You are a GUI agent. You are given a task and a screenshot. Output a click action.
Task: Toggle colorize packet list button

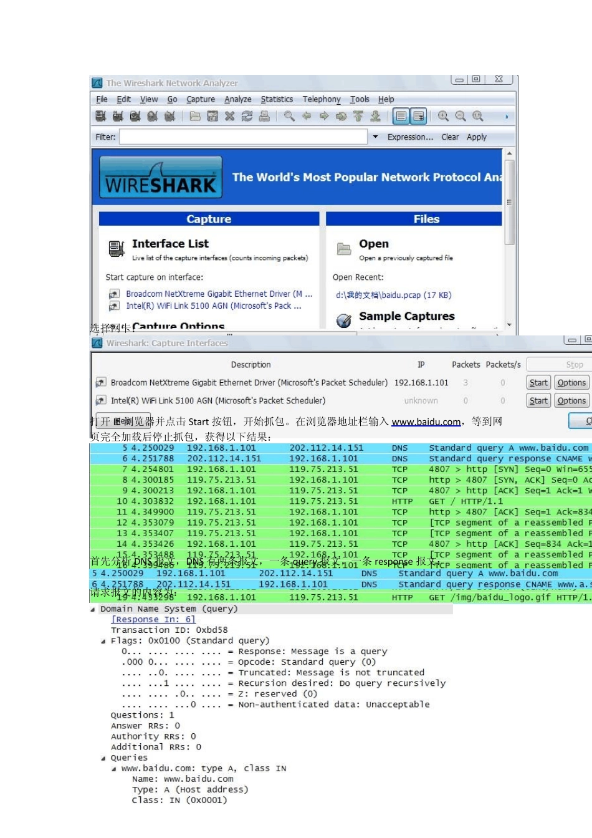coord(401,116)
